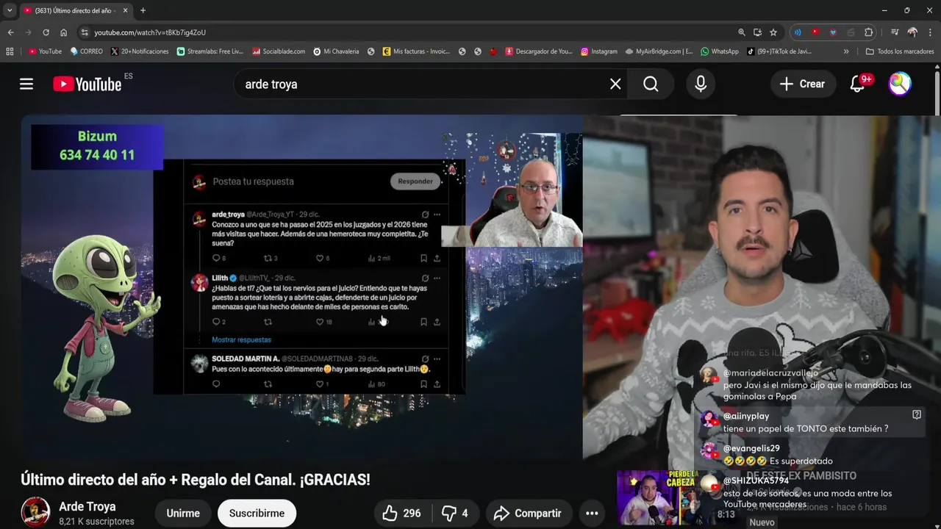The height and width of the screenshot is (529, 941).
Task: Go forward using the browser forward arrow
Action: [x=28, y=32]
